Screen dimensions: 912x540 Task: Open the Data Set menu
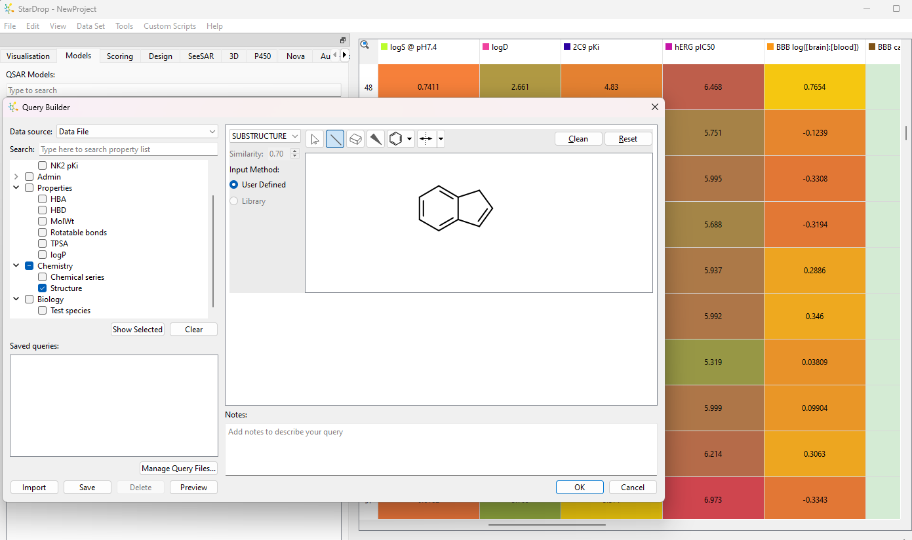(90, 26)
